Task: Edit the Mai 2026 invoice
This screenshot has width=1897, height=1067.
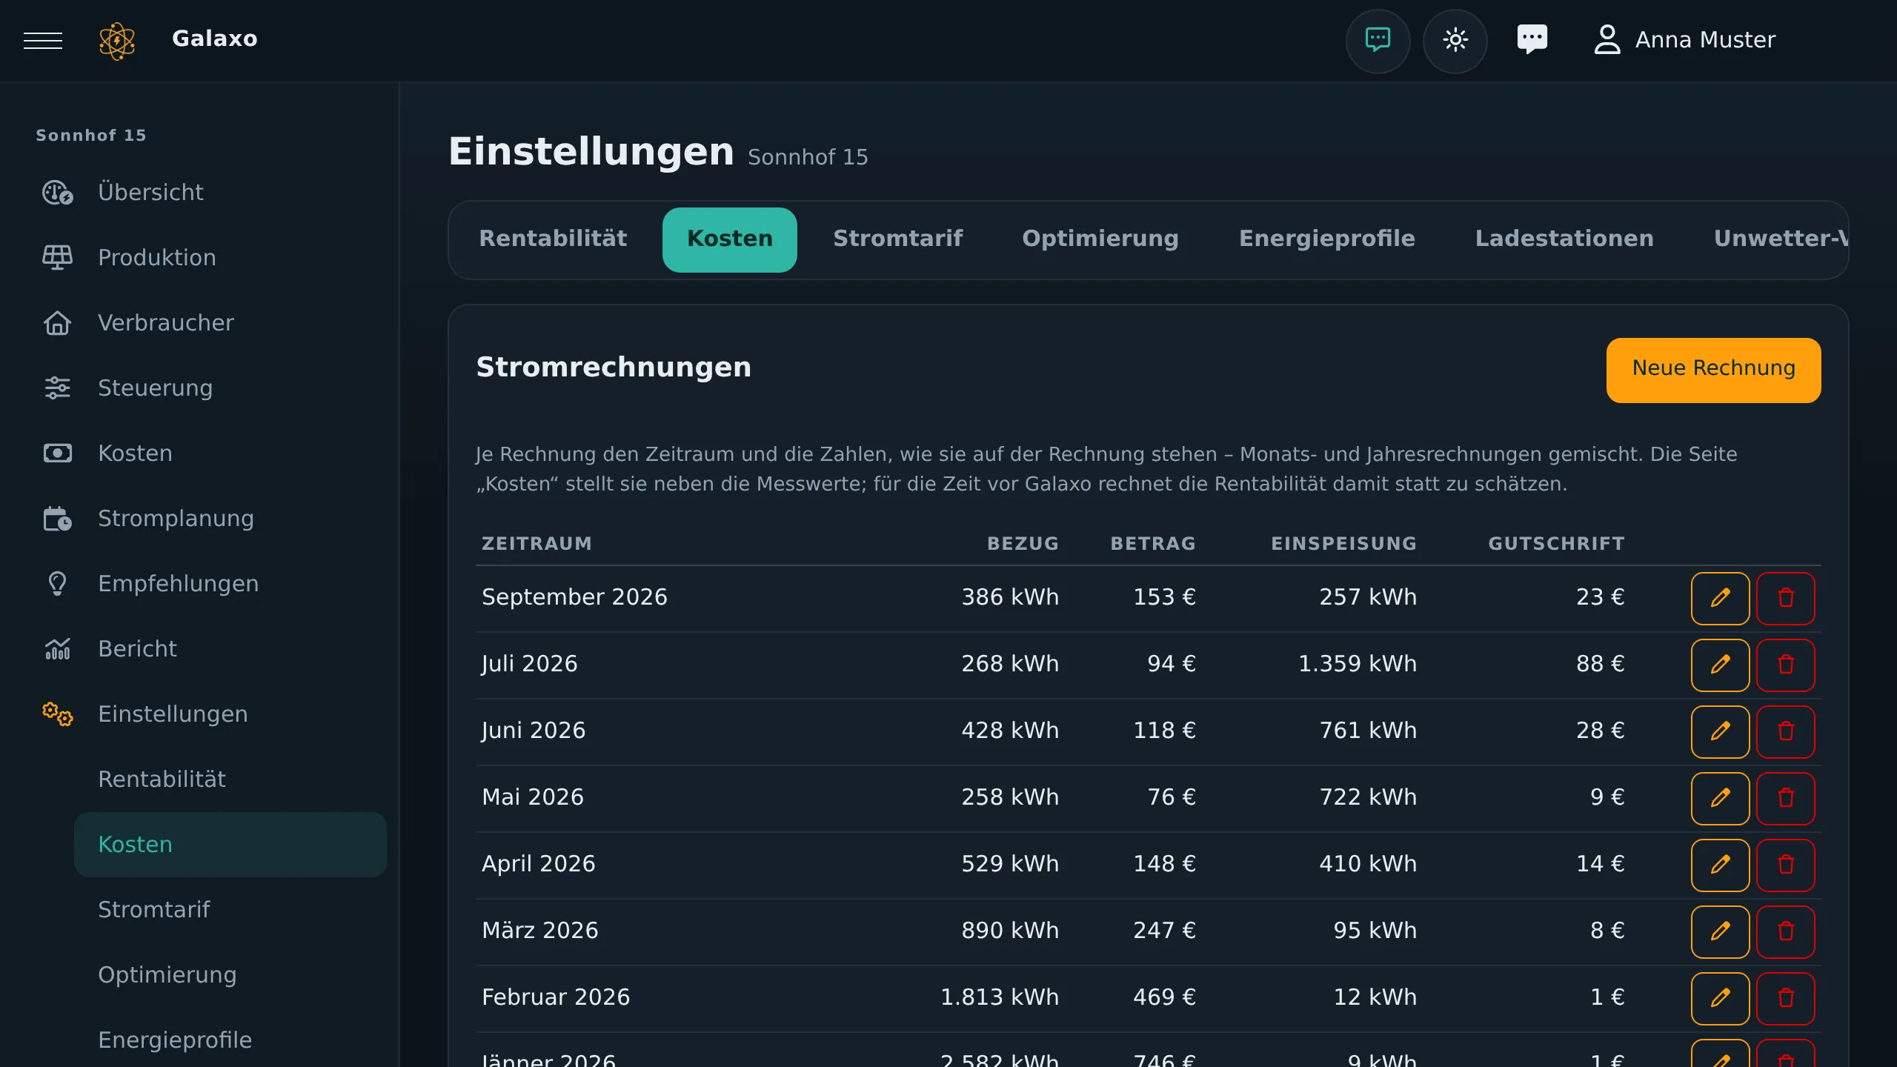Action: 1720,798
